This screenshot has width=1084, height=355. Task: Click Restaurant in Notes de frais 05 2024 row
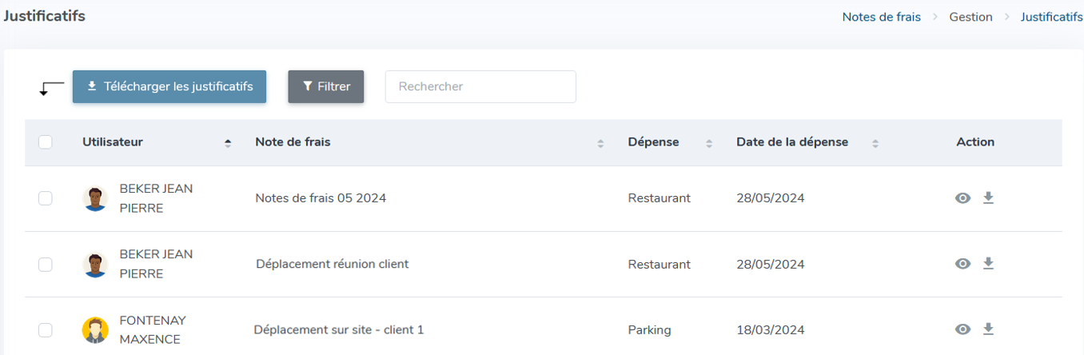660,198
